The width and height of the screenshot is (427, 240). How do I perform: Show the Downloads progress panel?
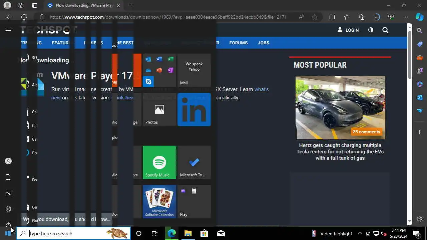point(377,17)
